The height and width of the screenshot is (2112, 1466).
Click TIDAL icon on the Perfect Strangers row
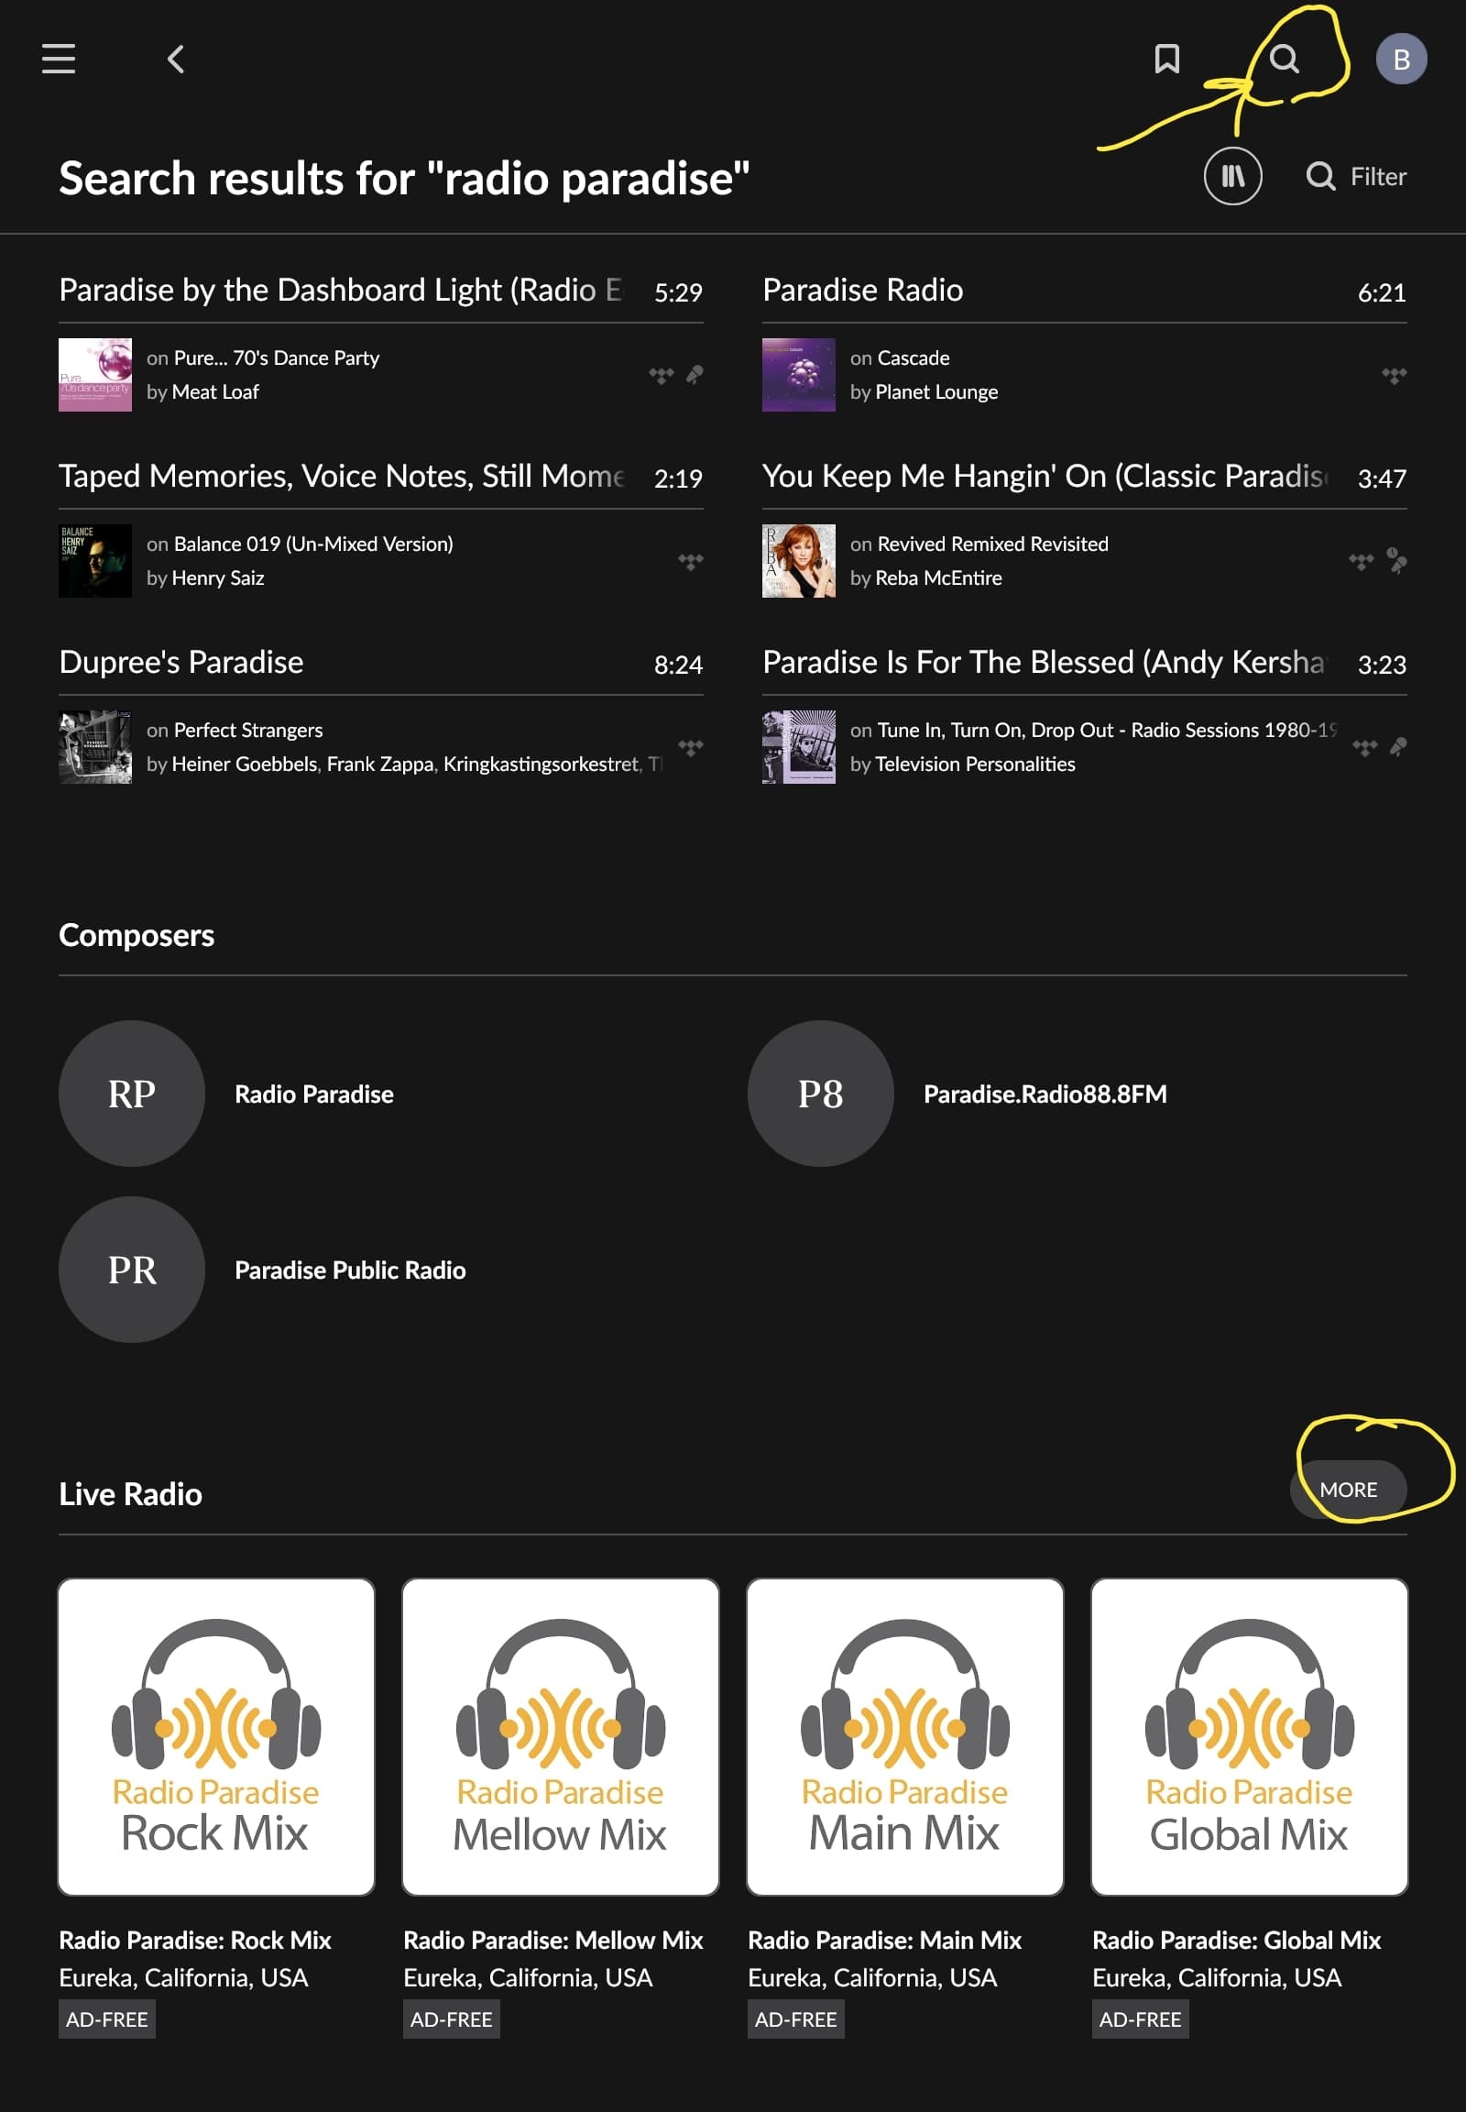(x=691, y=746)
